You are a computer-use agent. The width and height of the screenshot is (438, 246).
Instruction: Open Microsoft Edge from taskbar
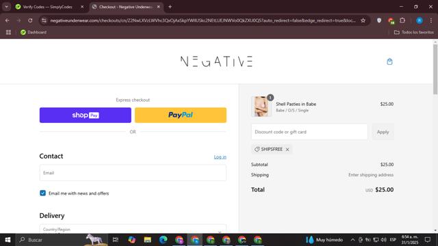click(x=163, y=240)
